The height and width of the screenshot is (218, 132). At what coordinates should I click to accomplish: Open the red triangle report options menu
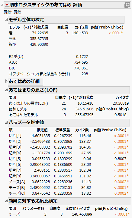click(x=7, y=5)
